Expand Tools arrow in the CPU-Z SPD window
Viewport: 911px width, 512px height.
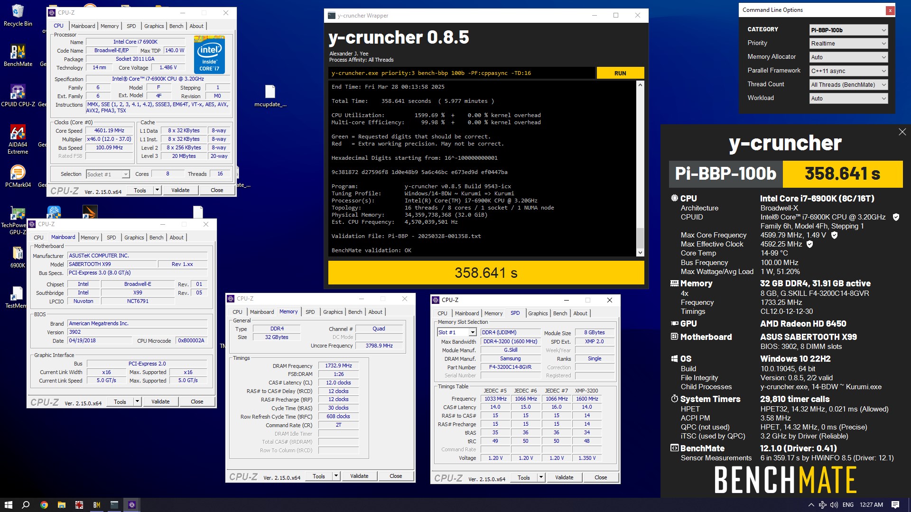541,477
